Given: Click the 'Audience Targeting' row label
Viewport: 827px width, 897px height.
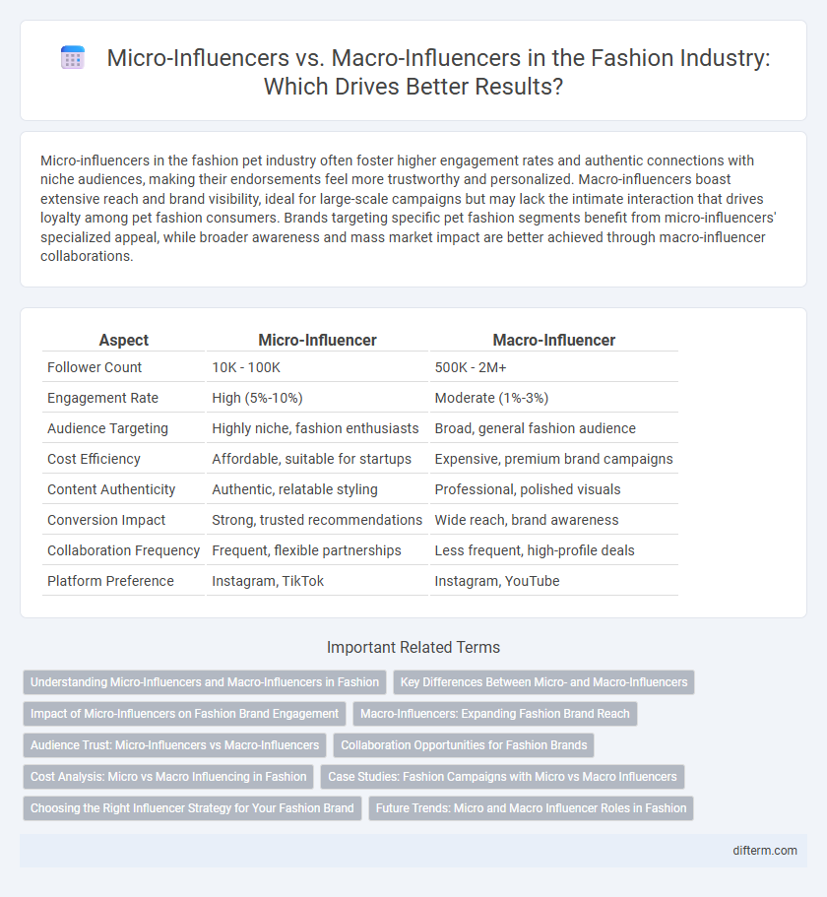Looking at the screenshot, I should click(107, 428).
